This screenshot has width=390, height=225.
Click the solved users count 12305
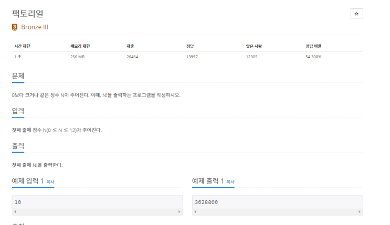tap(252, 57)
